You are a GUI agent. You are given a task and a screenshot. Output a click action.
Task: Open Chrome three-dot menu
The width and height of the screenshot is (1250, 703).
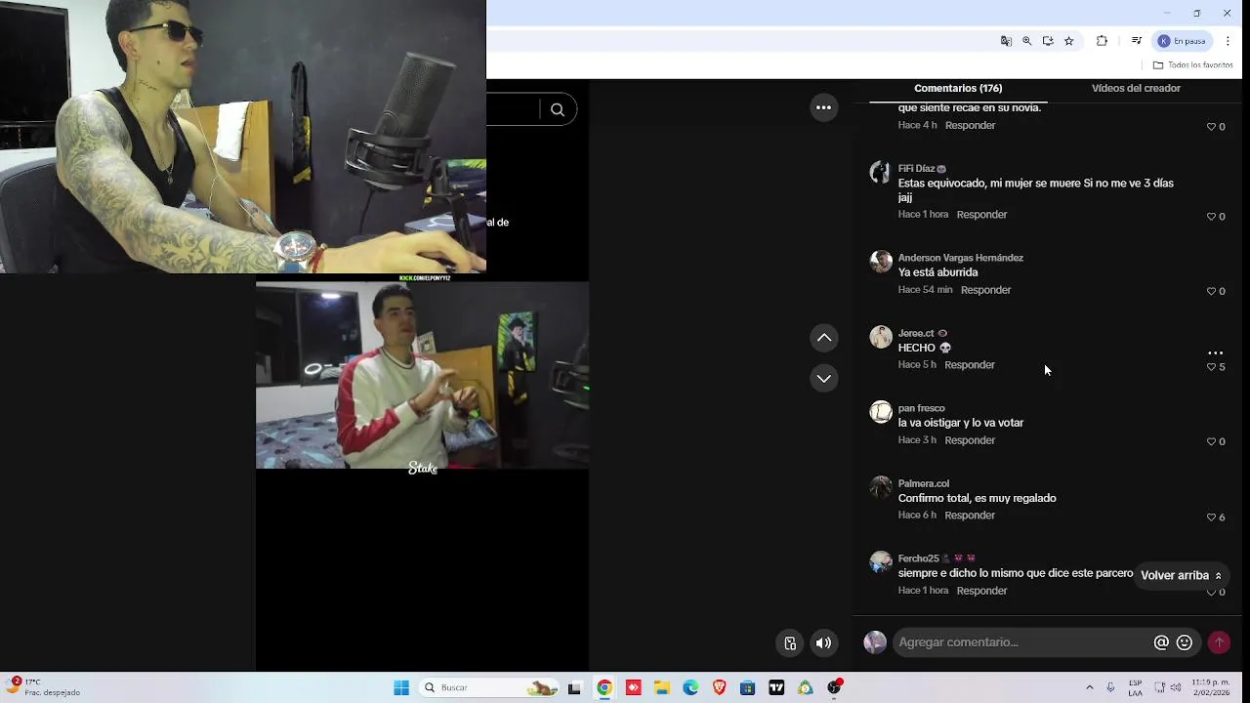[1228, 41]
